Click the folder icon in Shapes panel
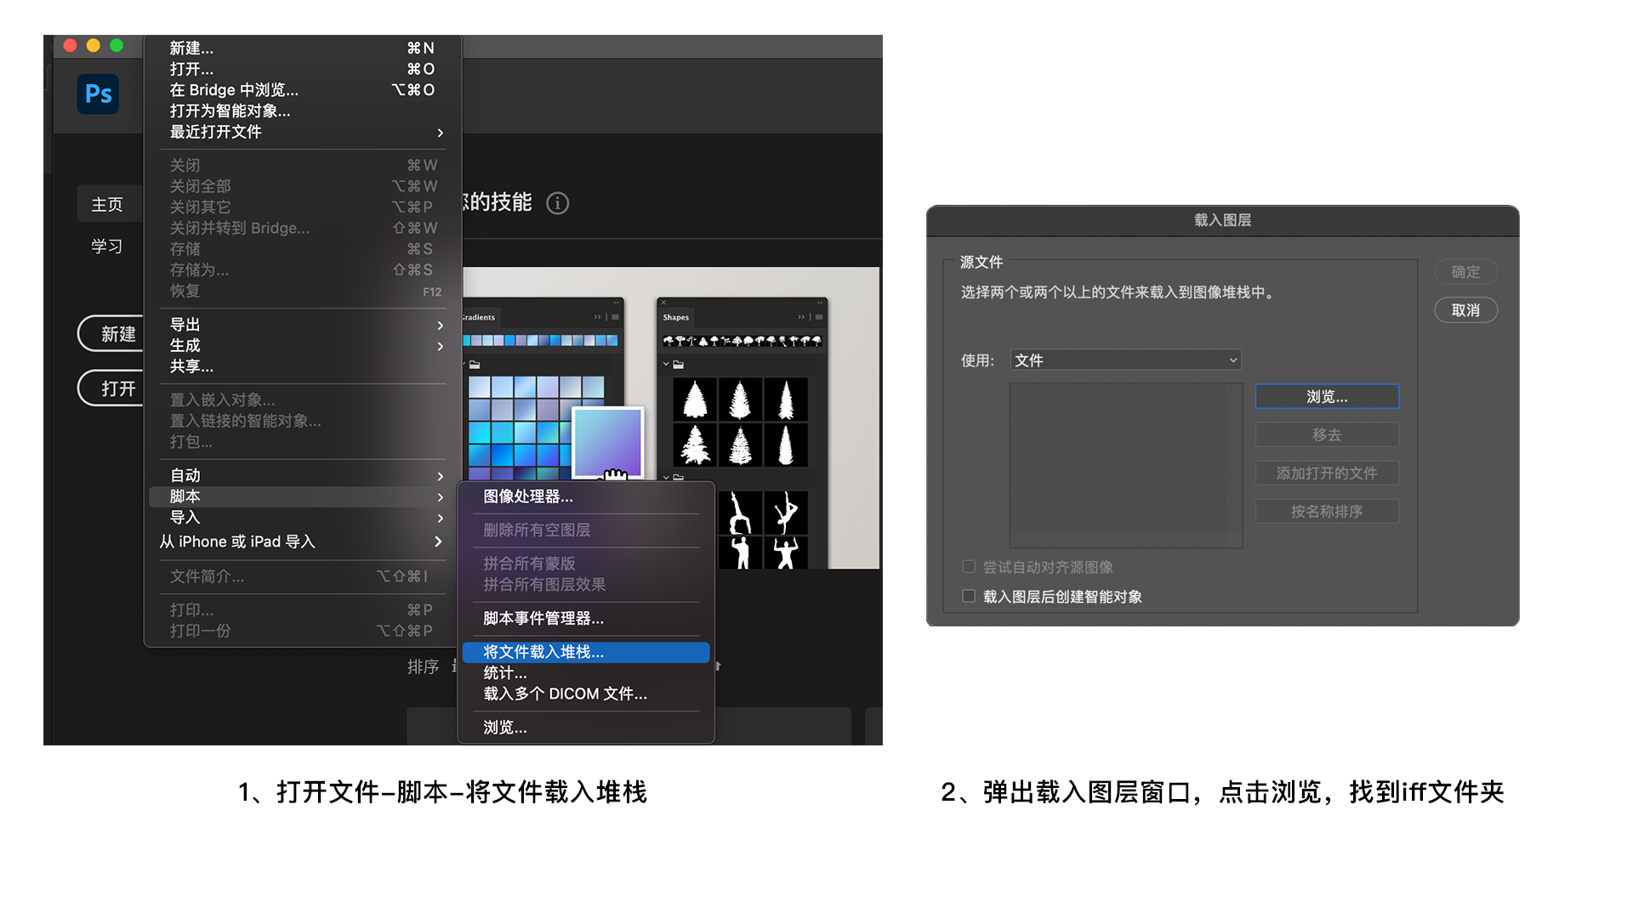1633x918 pixels. pyautogui.click(x=679, y=365)
